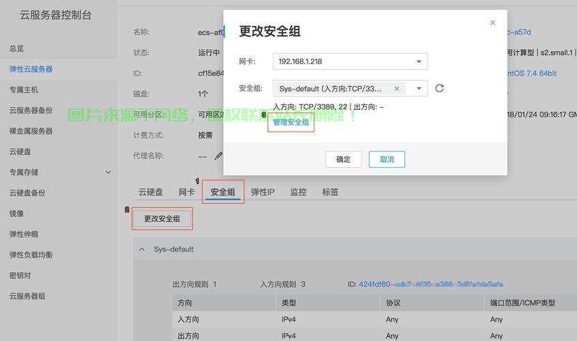Click the 管理安全组 link
The image size is (577, 341).
coord(291,123)
